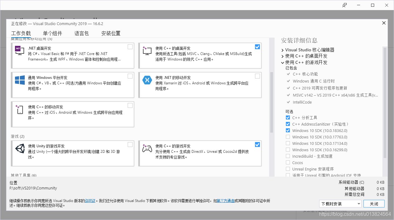Click the 安装详细信息 heading
Image resolution: width=394 pixels, height=220 pixels.
(x=299, y=40)
